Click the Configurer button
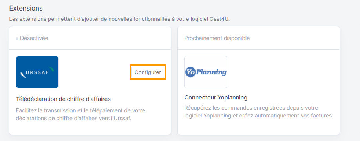This screenshot has width=360, height=141. [148, 72]
